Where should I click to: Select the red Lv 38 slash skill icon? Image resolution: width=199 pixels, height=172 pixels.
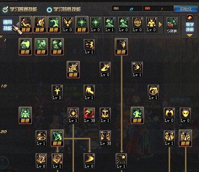coord(89,115)
